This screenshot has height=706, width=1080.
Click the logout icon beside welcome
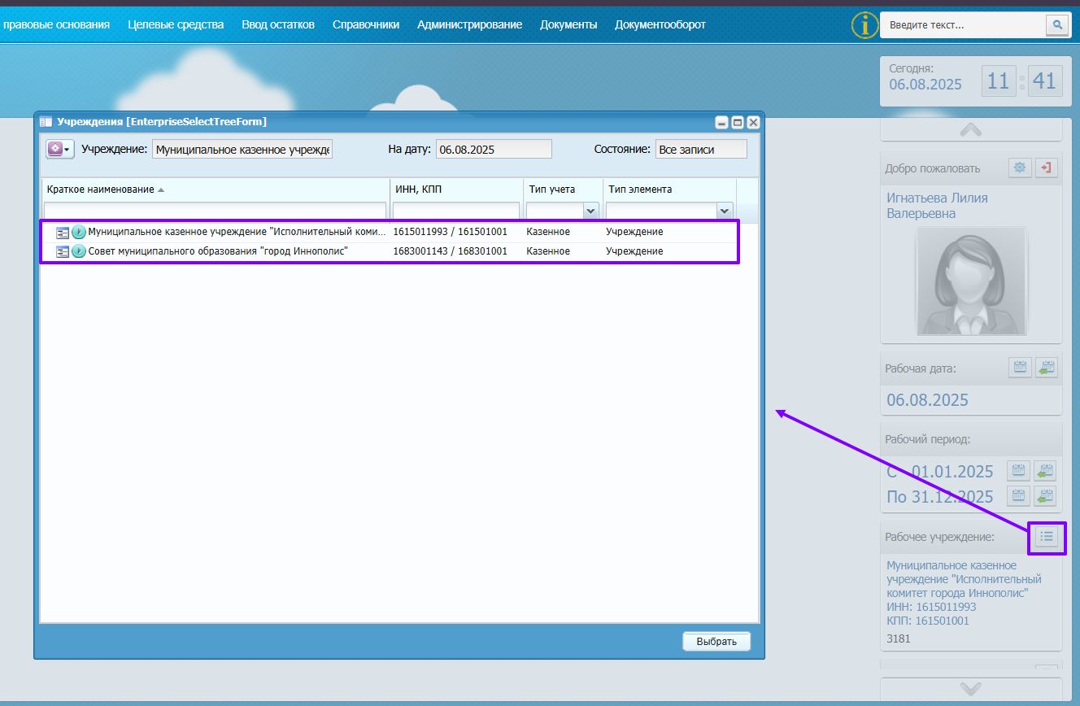point(1047,168)
